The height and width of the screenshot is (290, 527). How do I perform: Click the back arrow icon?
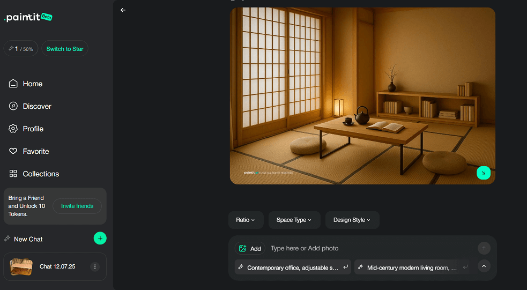tap(123, 10)
